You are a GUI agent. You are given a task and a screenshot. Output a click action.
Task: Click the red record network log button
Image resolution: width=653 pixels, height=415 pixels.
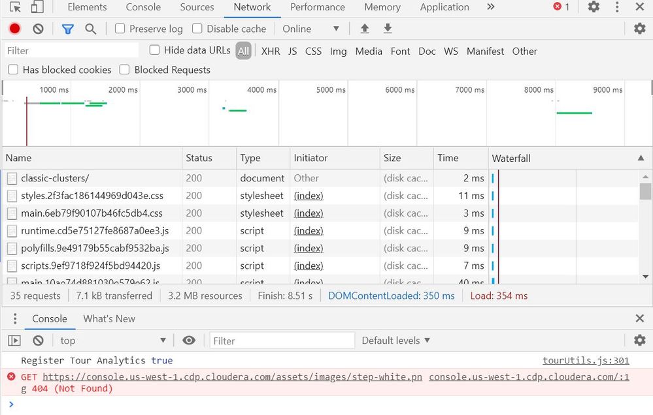tap(14, 29)
